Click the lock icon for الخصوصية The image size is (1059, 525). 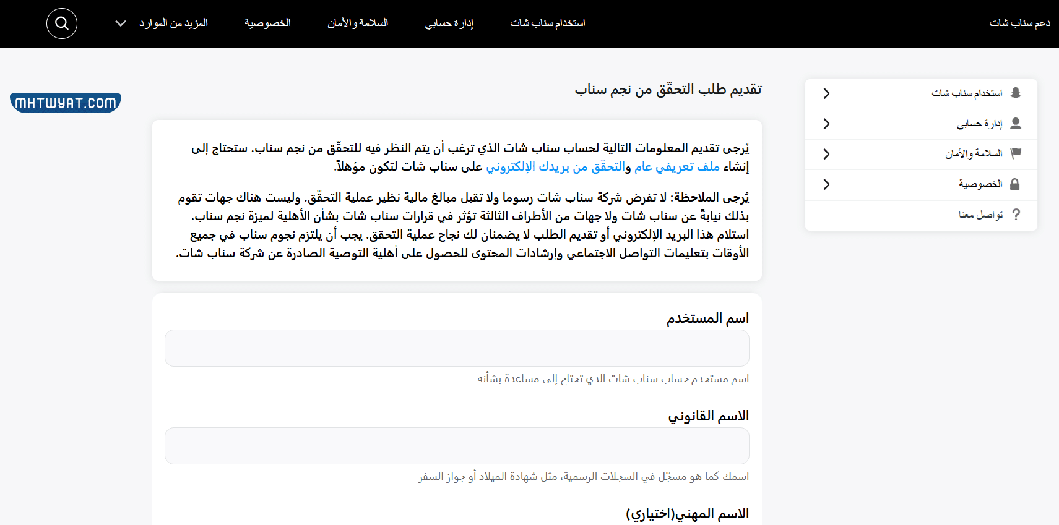[x=1015, y=184]
